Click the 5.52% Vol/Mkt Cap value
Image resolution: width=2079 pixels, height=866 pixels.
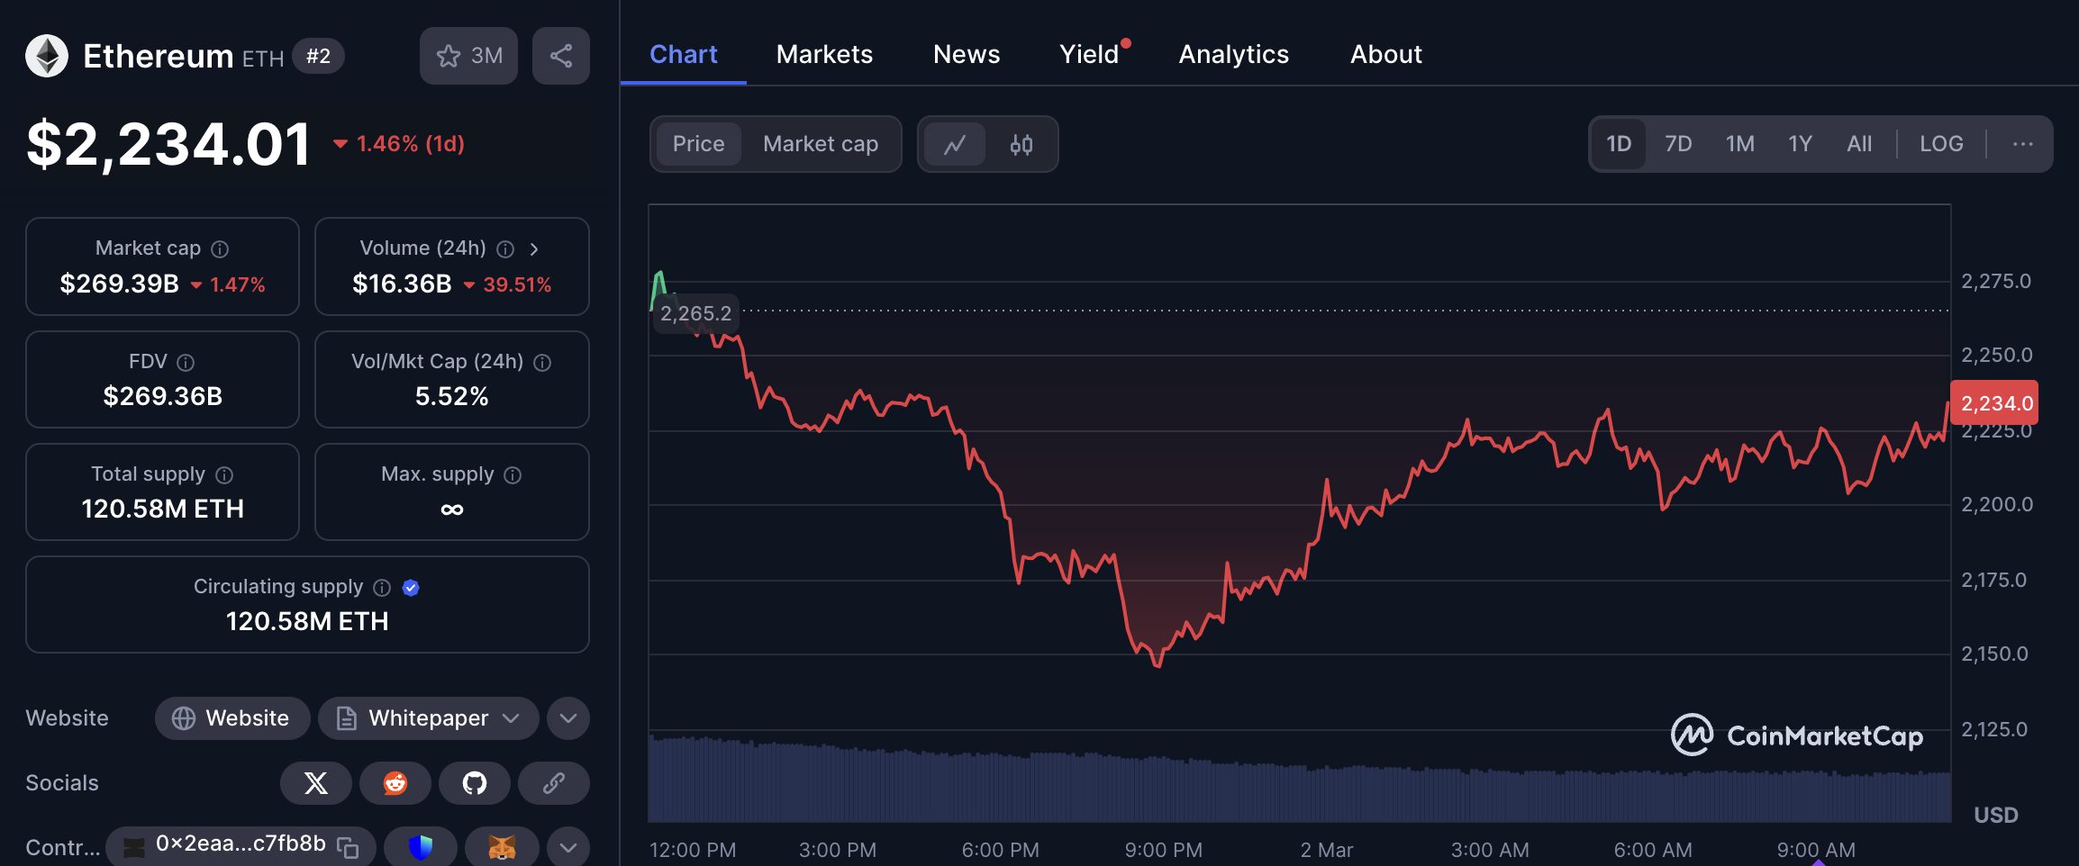coord(451,396)
